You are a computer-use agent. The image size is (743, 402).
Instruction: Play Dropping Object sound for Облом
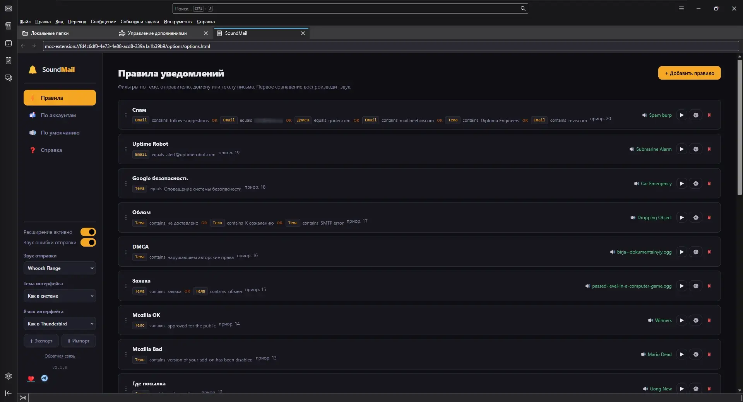point(681,218)
